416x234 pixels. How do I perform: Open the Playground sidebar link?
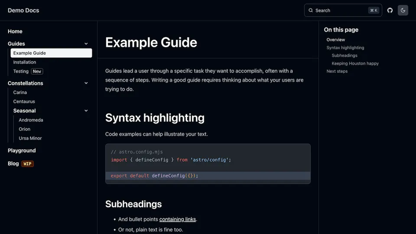click(x=22, y=151)
